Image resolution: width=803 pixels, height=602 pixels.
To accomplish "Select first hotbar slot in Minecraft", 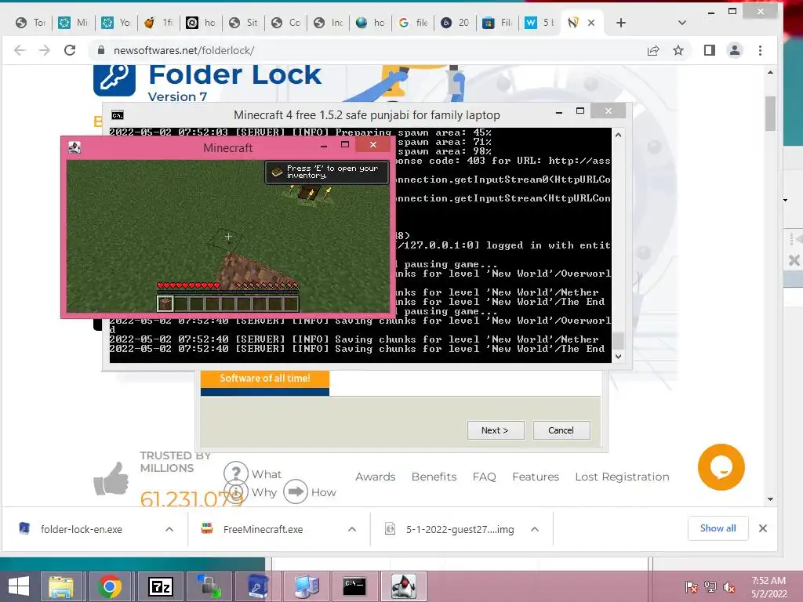I will click(165, 303).
